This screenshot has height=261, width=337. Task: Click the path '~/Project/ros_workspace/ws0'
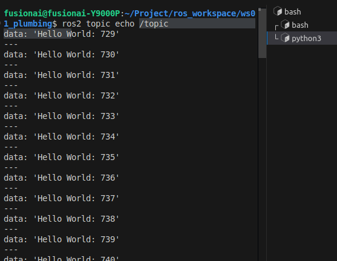pyautogui.click(x=190, y=13)
